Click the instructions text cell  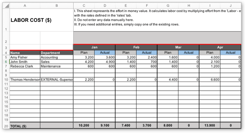157,20
